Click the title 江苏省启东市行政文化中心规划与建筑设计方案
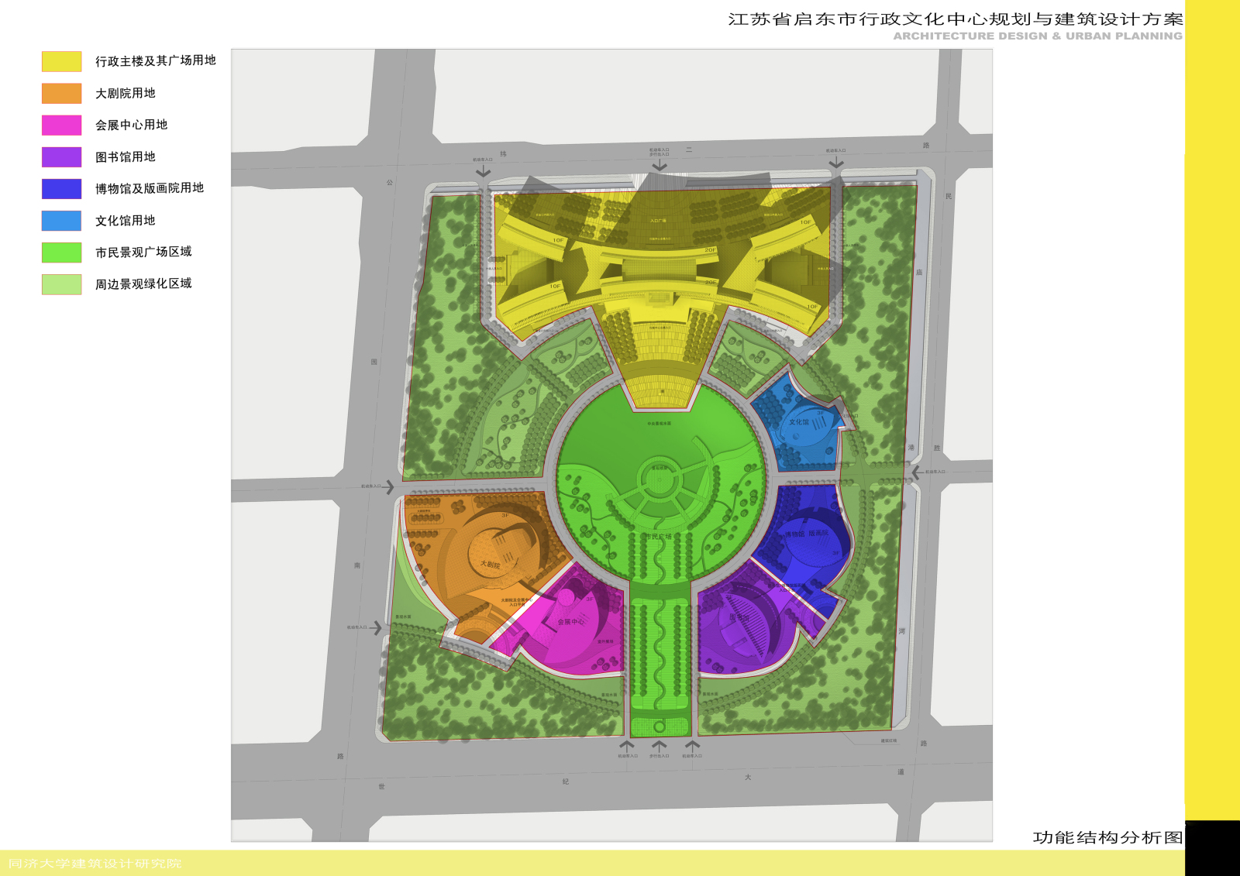Viewport: 1240px width, 876px height. pos(956,19)
